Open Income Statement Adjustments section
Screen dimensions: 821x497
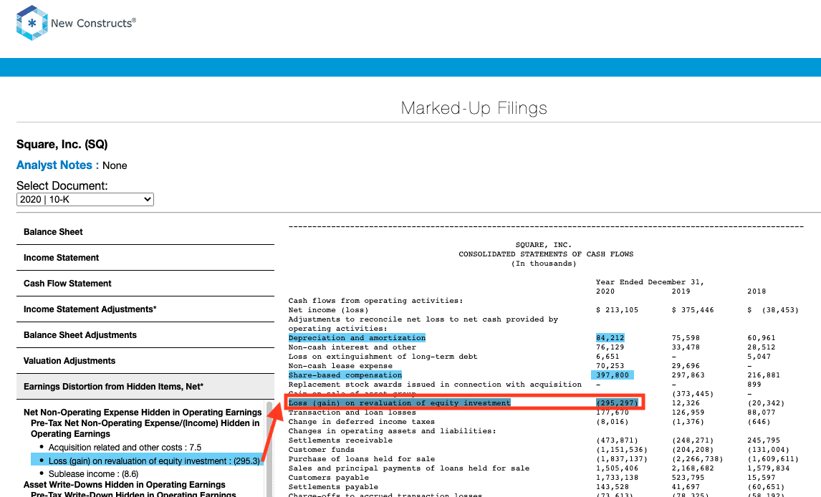(145, 309)
